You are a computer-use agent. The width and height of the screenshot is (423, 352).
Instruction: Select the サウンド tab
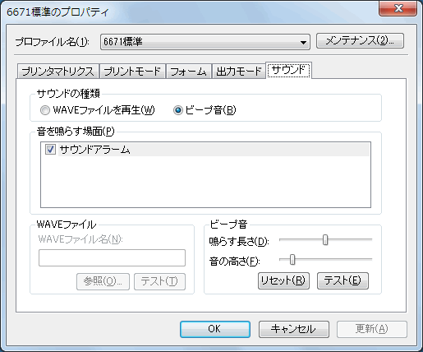[288, 70]
